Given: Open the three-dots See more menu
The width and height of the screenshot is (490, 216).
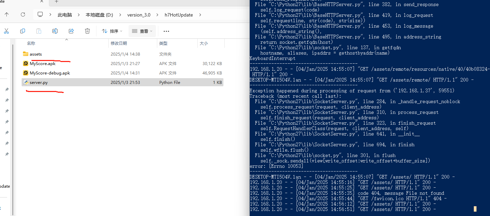Looking at the screenshot, I should (x=166, y=31).
